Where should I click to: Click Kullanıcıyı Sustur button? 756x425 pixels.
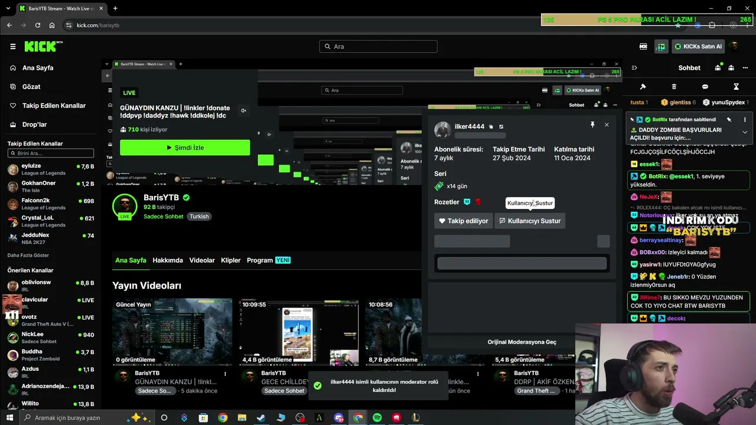coord(530,221)
